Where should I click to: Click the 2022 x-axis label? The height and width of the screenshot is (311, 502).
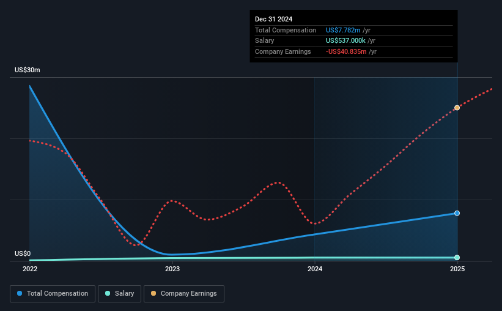30,269
